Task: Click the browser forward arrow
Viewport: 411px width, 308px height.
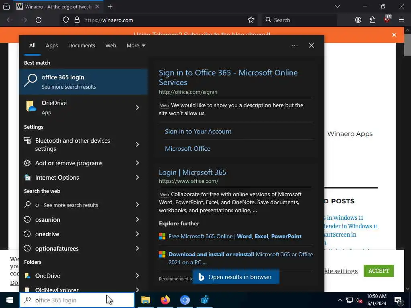Action: [24, 20]
